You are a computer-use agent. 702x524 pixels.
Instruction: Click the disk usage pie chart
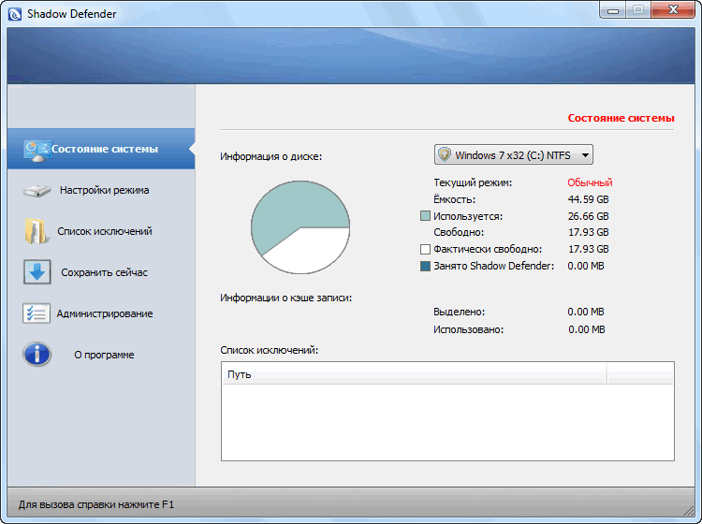tap(300, 227)
